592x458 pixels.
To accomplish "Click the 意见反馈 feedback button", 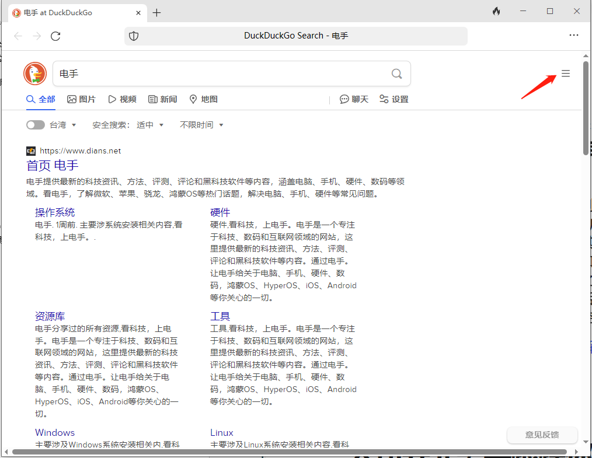I will coord(542,435).
